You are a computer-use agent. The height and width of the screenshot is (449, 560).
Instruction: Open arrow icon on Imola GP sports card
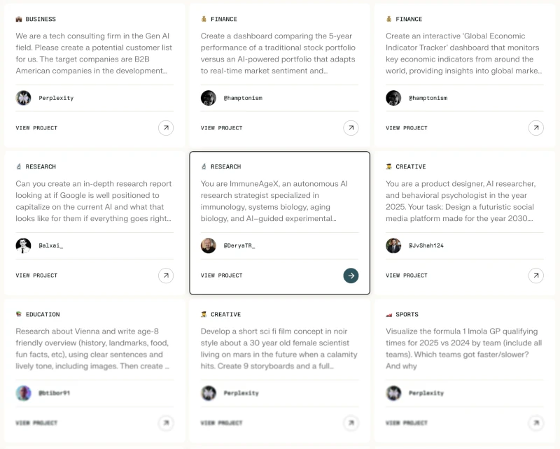tap(535, 423)
